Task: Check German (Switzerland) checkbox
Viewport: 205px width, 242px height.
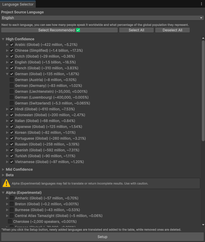Action: click(x=11, y=103)
